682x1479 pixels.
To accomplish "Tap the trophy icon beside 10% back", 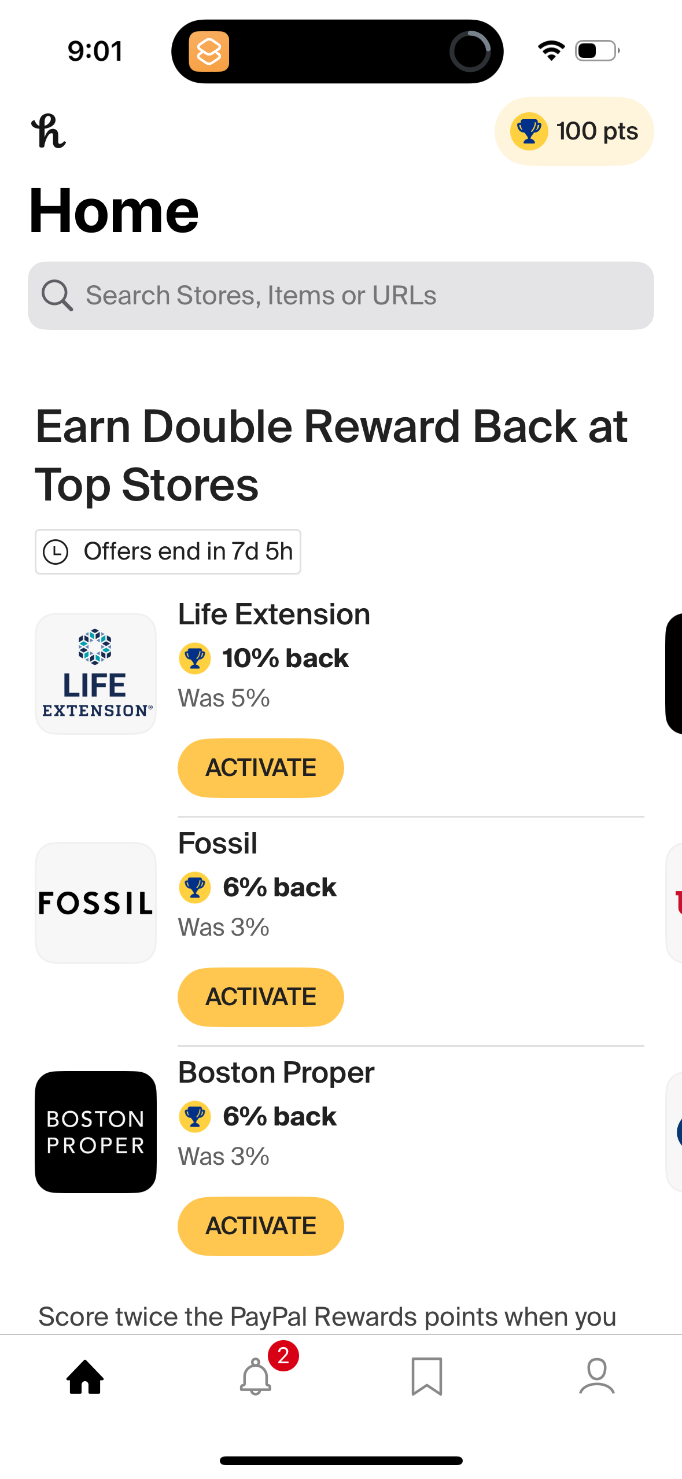I will (x=195, y=658).
